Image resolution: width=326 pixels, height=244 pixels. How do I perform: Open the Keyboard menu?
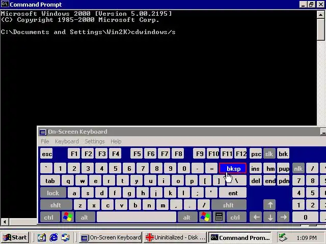67,141
